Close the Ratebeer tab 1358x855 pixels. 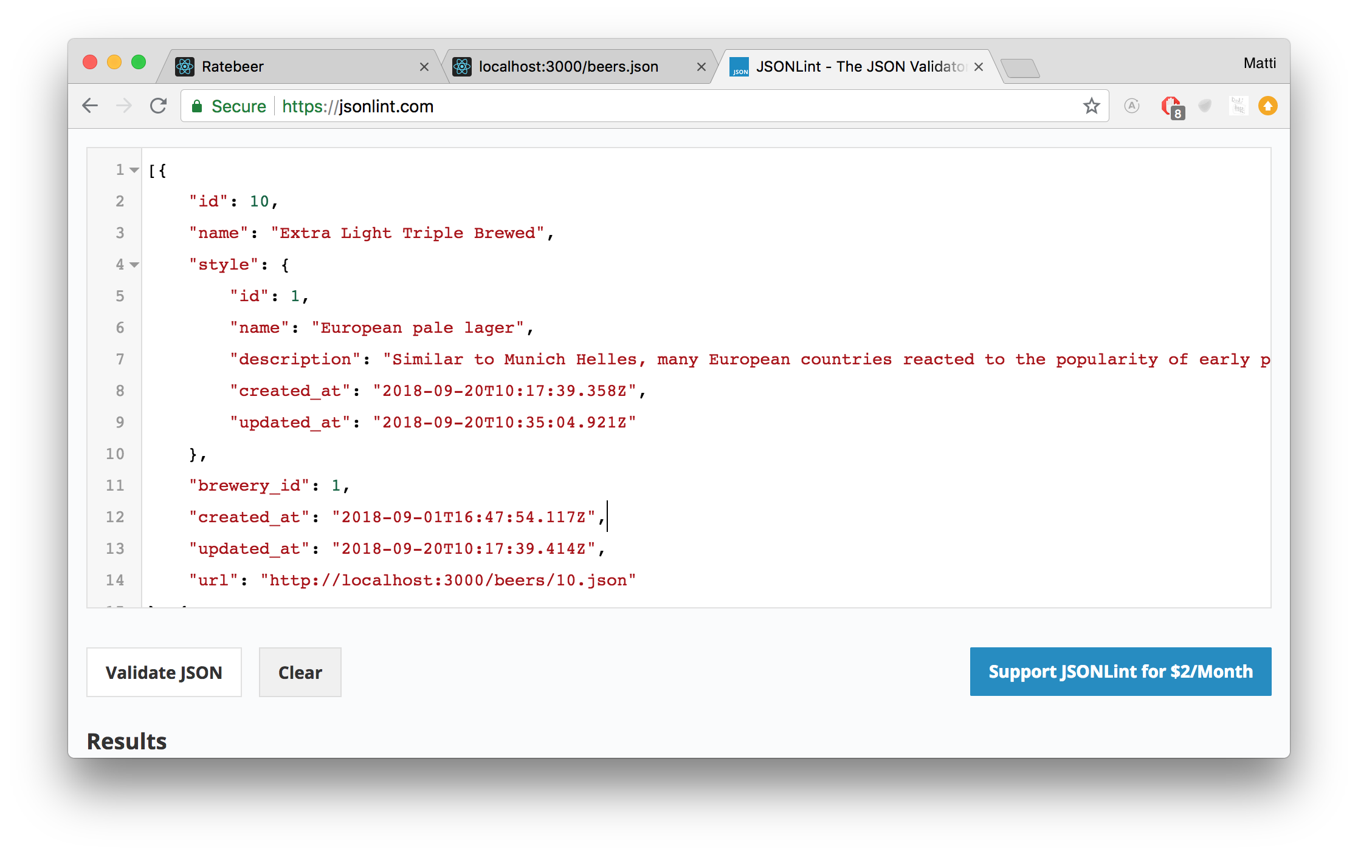pyautogui.click(x=424, y=67)
